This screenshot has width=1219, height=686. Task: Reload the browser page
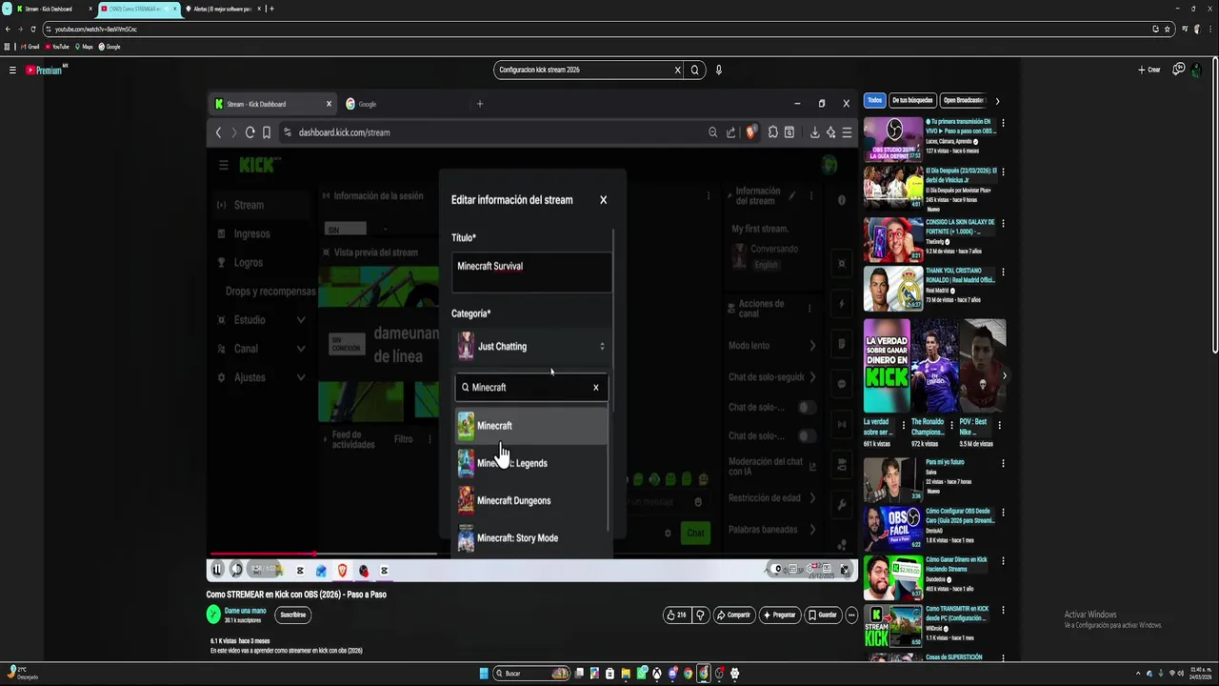33,29
